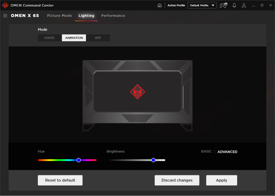This screenshot has width=275, height=196.
Task: Apply the lighting settings
Action: (x=222, y=180)
